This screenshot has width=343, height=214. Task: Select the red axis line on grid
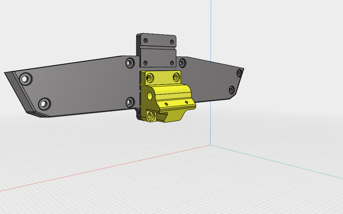pyautogui.click(x=107, y=168)
